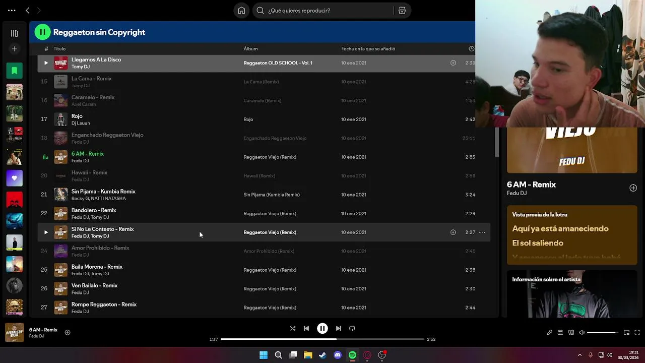The height and width of the screenshot is (363, 645).
Task: Open File Explorer on the taskbar
Action: click(308, 355)
